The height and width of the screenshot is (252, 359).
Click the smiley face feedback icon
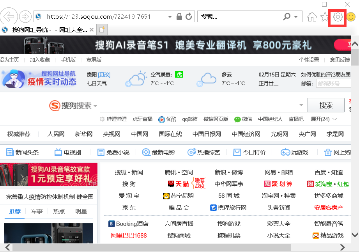351,17
